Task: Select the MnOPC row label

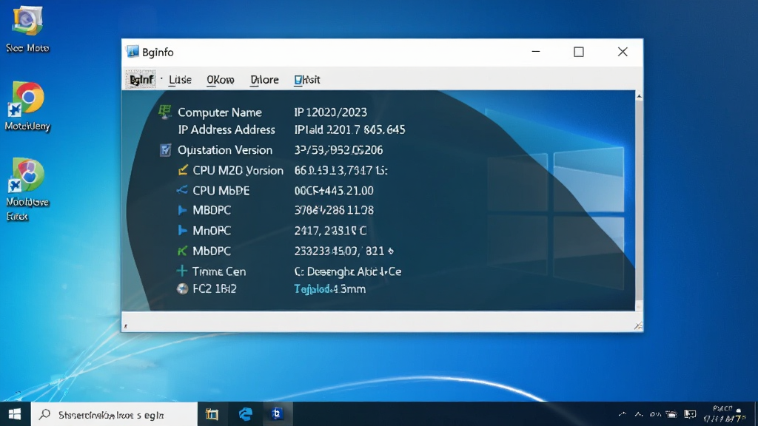Action: click(212, 231)
